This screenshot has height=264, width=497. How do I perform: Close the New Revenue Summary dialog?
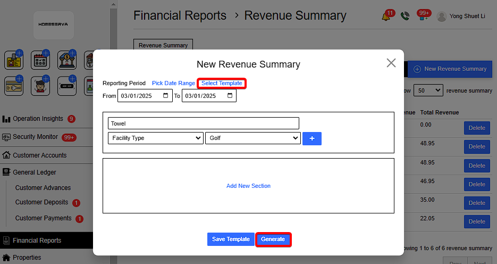pyautogui.click(x=391, y=63)
